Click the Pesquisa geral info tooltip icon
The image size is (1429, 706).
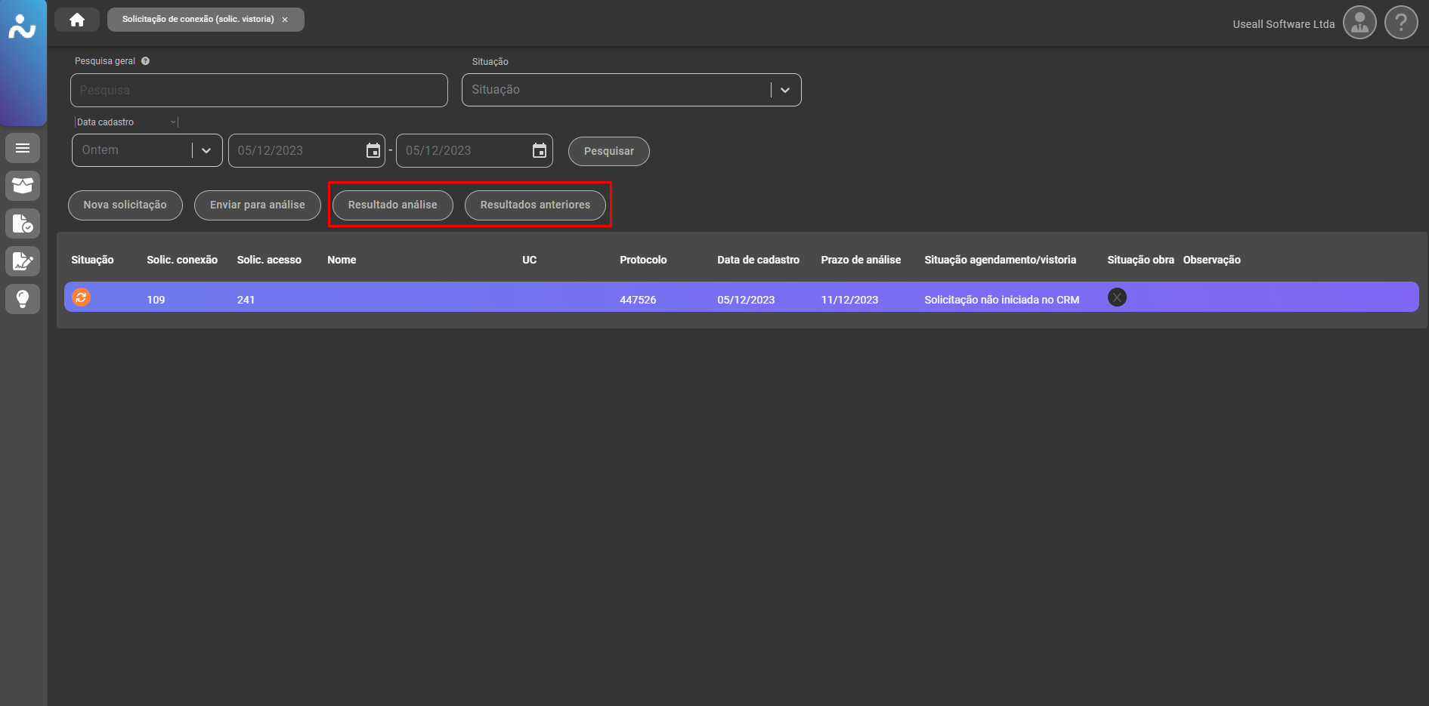pos(145,61)
